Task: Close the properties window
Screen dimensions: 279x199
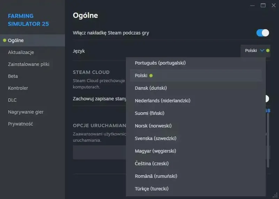Action: [x=274, y=6]
